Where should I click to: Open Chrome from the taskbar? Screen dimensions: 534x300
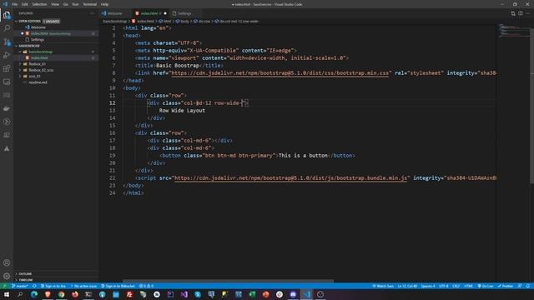coord(61,294)
